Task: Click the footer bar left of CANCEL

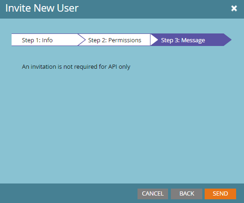Action: (69, 193)
